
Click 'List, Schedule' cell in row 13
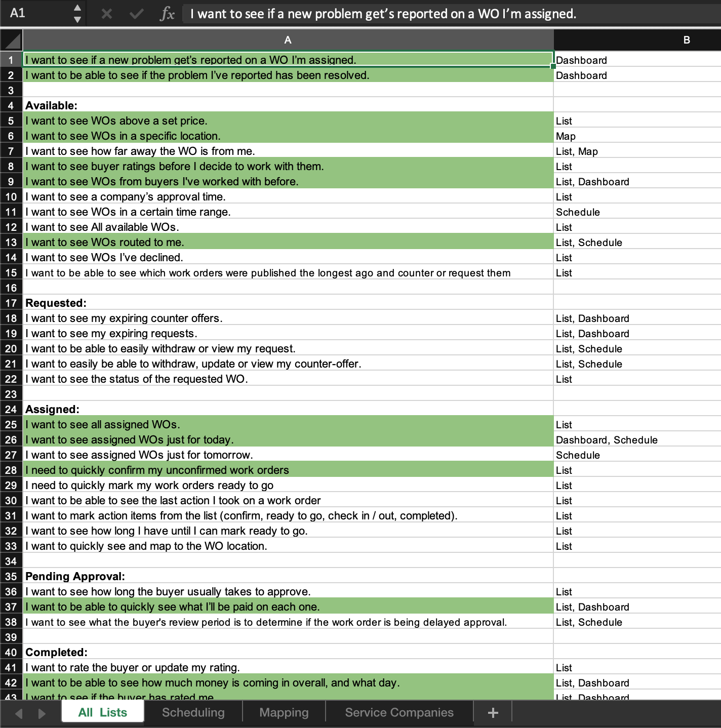tap(637, 242)
